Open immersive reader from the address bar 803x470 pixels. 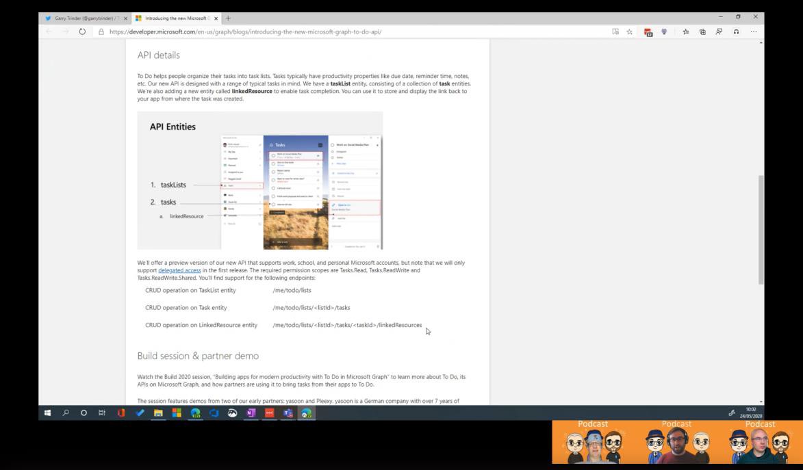tap(615, 31)
